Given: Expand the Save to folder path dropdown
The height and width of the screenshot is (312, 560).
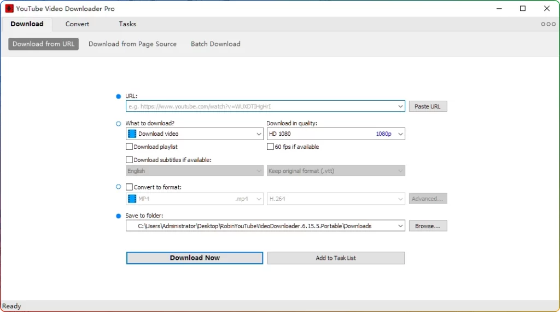Looking at the screenshot, I should point(400,226).
